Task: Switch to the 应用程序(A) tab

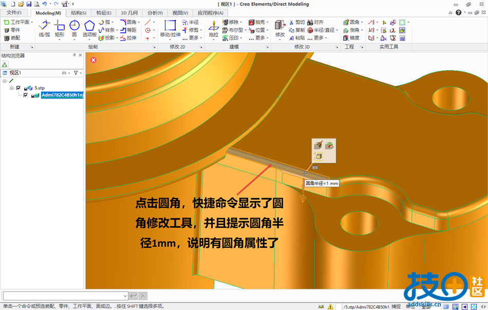Action: [x=211, y=13]
